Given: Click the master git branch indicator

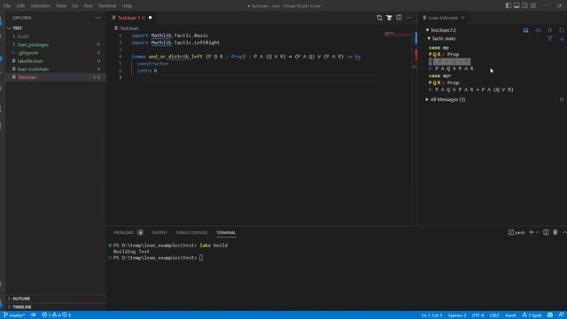Looking at the screenshot, I should tap(14, 315).
